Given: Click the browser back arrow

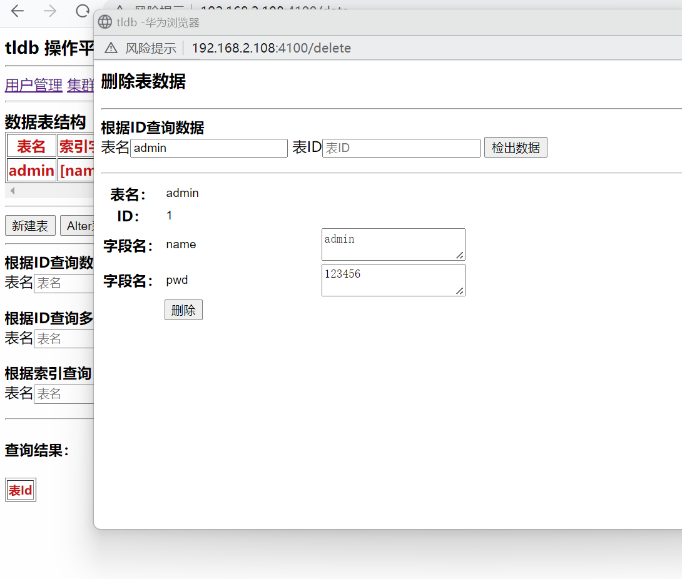Looking at the screenshot, I should coord(18,11).
